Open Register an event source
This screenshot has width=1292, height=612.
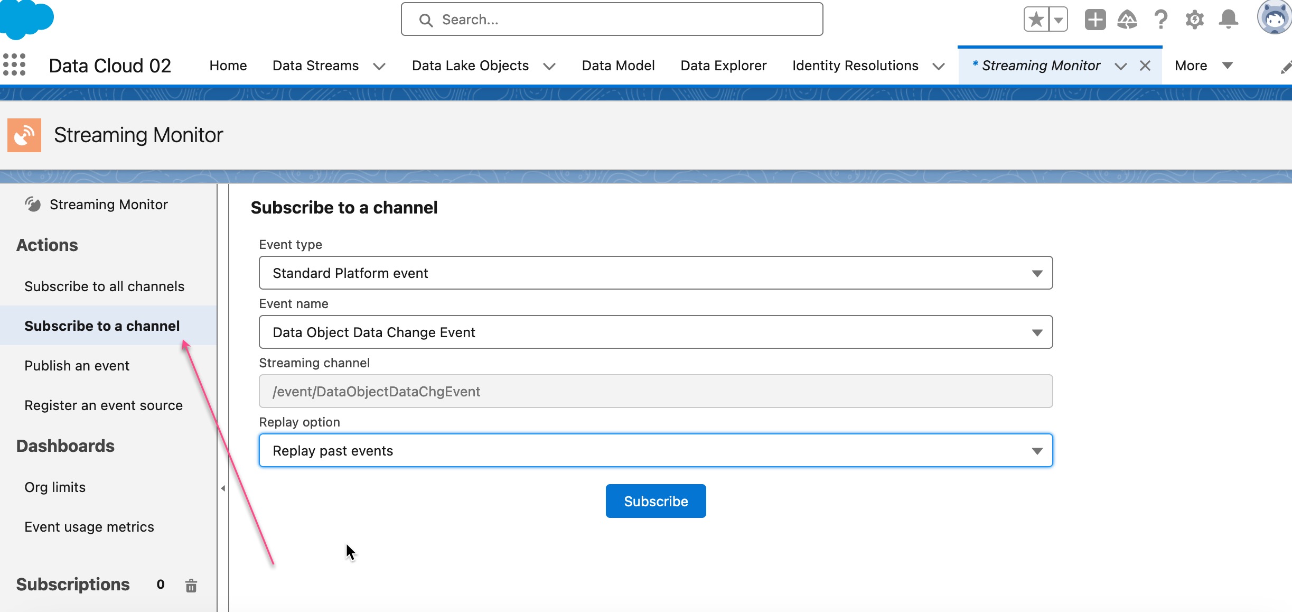(104, 405)
